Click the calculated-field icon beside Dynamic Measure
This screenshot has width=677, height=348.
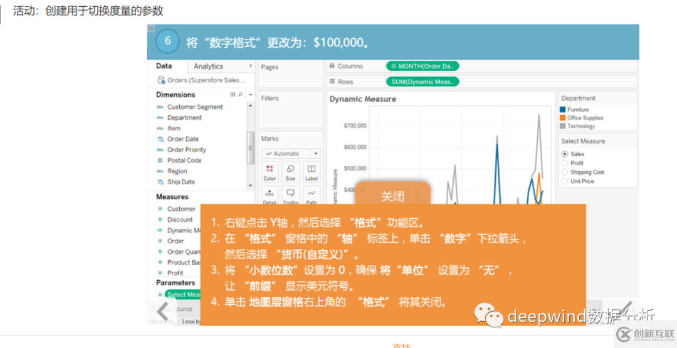[x=160, y=231]
